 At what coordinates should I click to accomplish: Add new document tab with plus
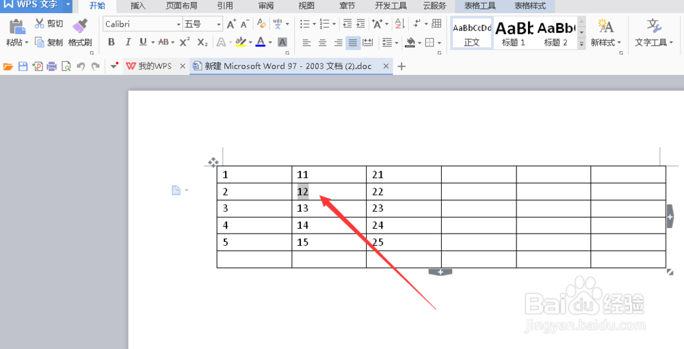tap(402, 66)
